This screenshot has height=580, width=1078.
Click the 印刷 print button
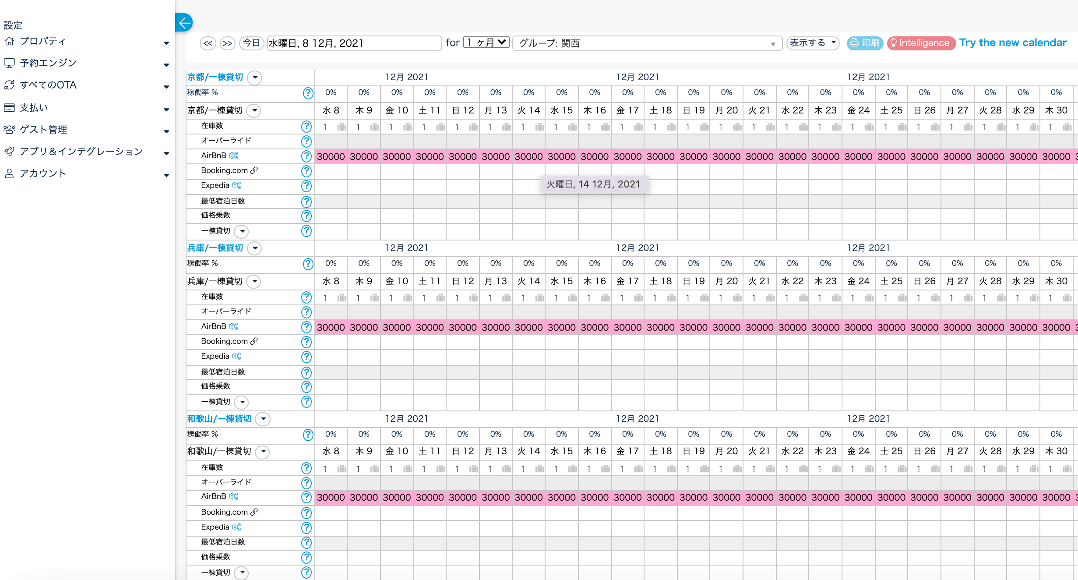(x=865, y=43)
